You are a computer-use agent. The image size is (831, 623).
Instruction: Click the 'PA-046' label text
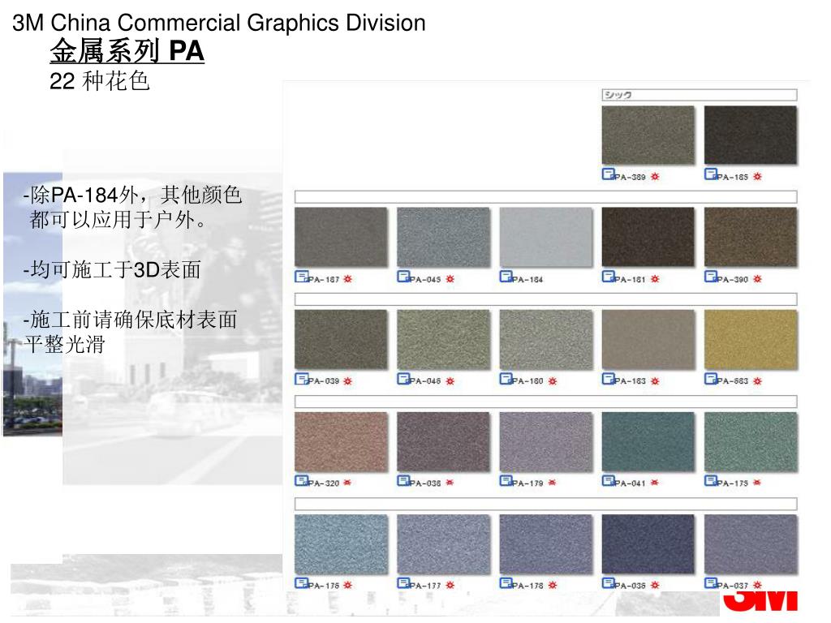425,381
